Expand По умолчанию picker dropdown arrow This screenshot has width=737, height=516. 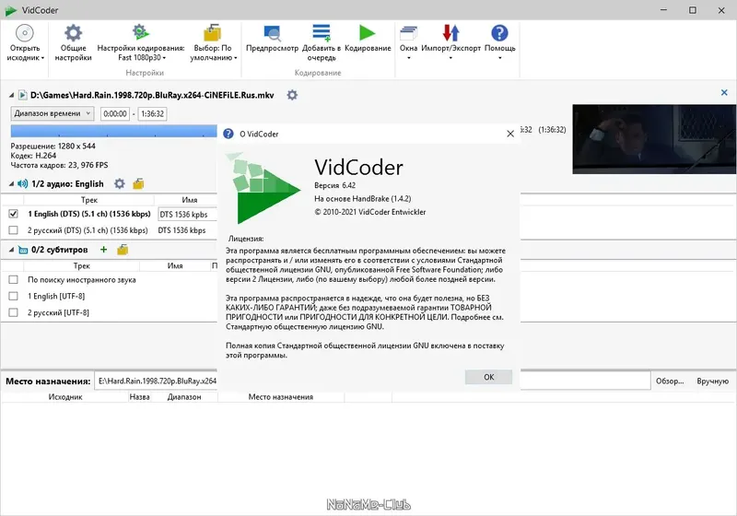coord(236,58)
